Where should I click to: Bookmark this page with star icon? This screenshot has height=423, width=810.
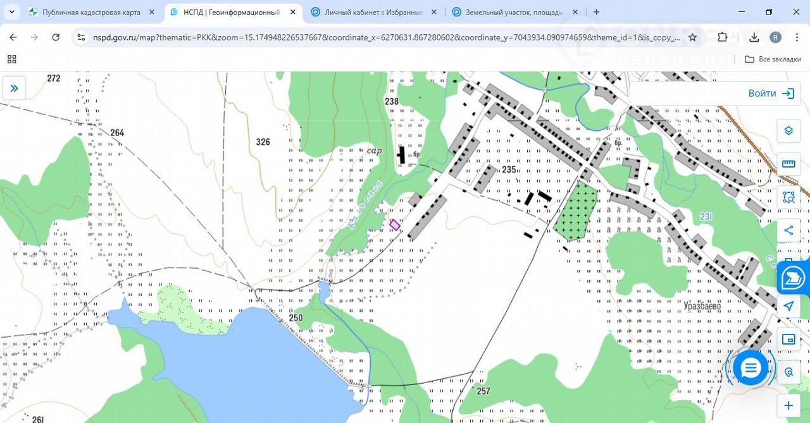pos(692,37)
